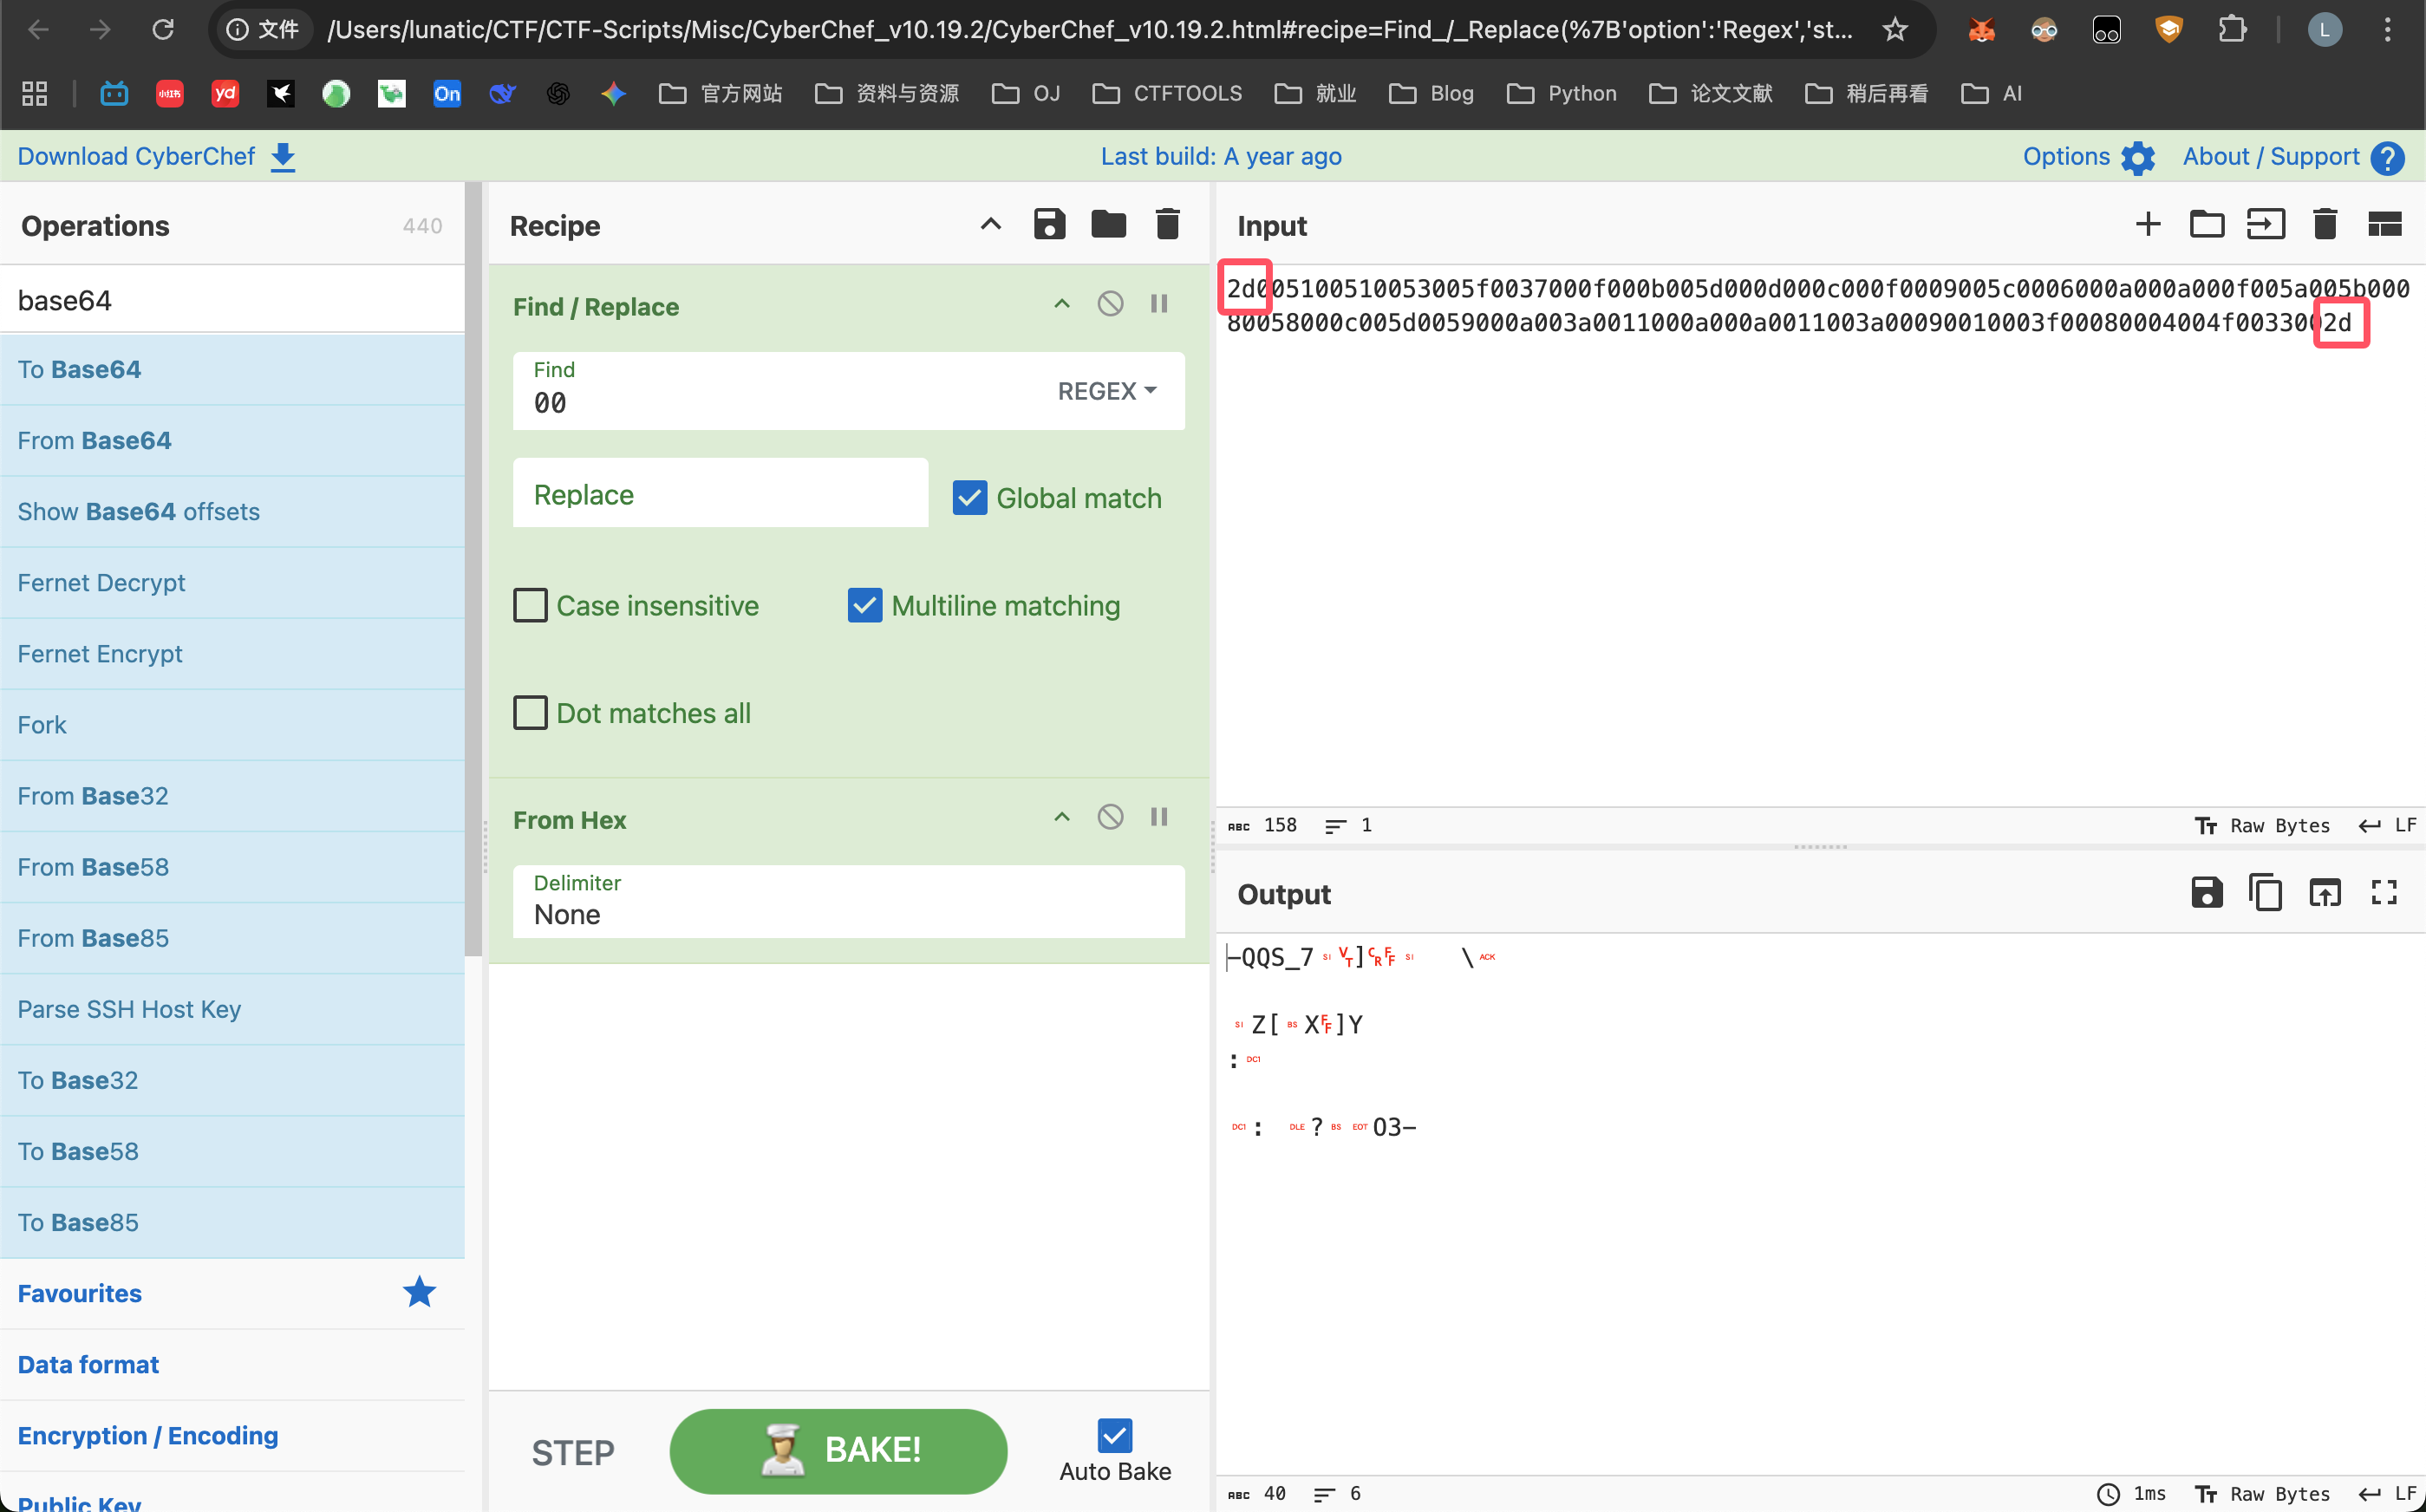This screenshot has height=1512, width=2426.
Task: Open input LF end-of-line selector
Action: click(x=2388, y=825)
